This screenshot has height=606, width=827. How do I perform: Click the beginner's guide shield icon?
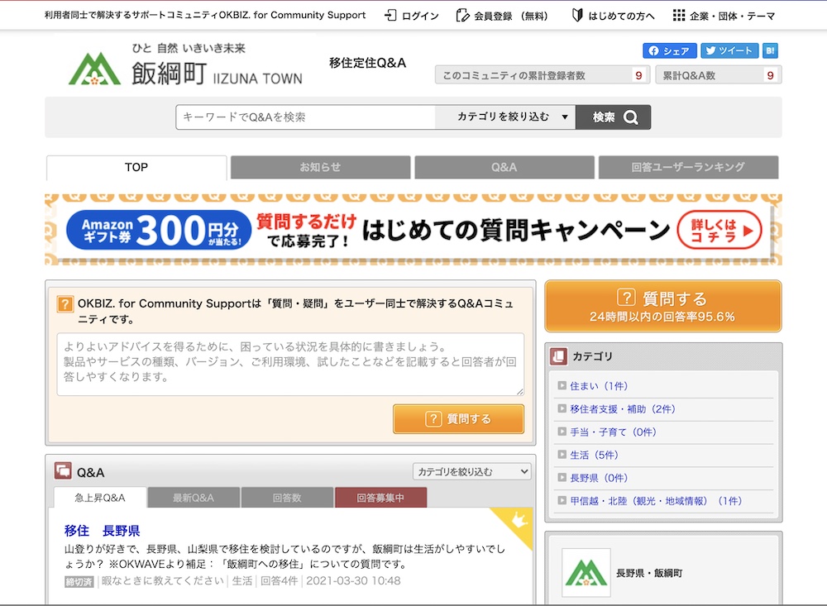point(578,16)
